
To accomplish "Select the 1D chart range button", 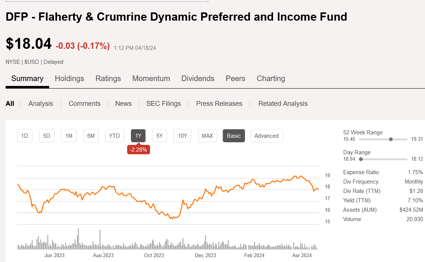I will click(25, 136).
